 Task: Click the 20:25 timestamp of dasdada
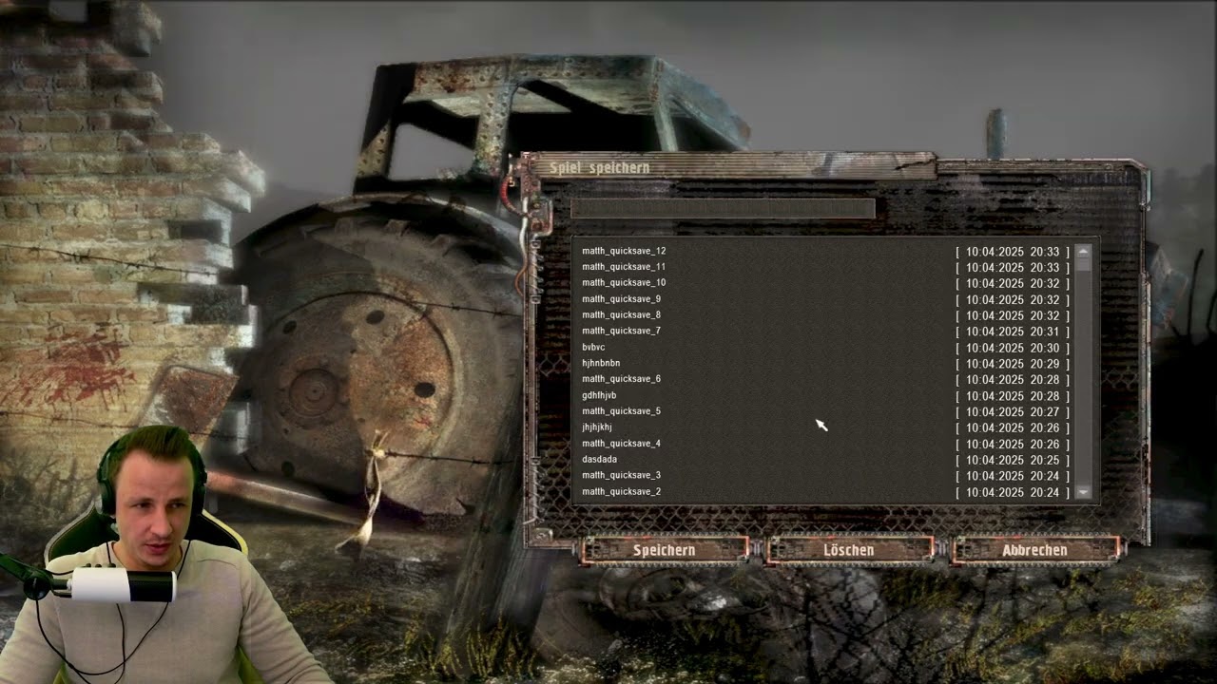1013,460
